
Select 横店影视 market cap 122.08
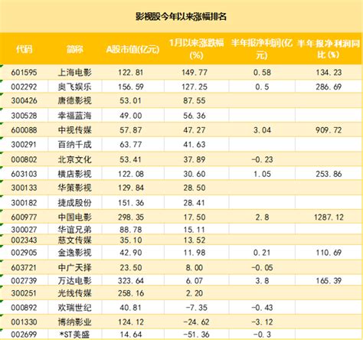pos(131,174)
